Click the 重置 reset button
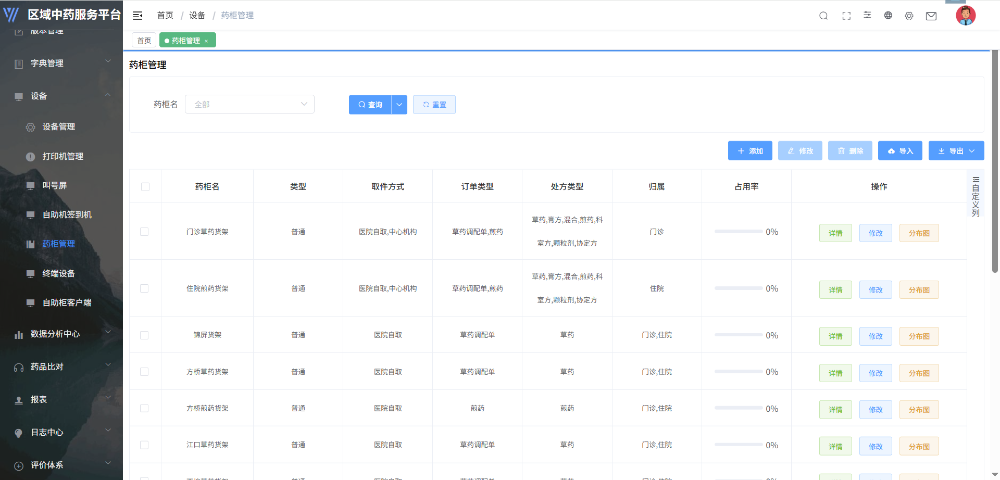1000x480 pixels. click(434, 105)
